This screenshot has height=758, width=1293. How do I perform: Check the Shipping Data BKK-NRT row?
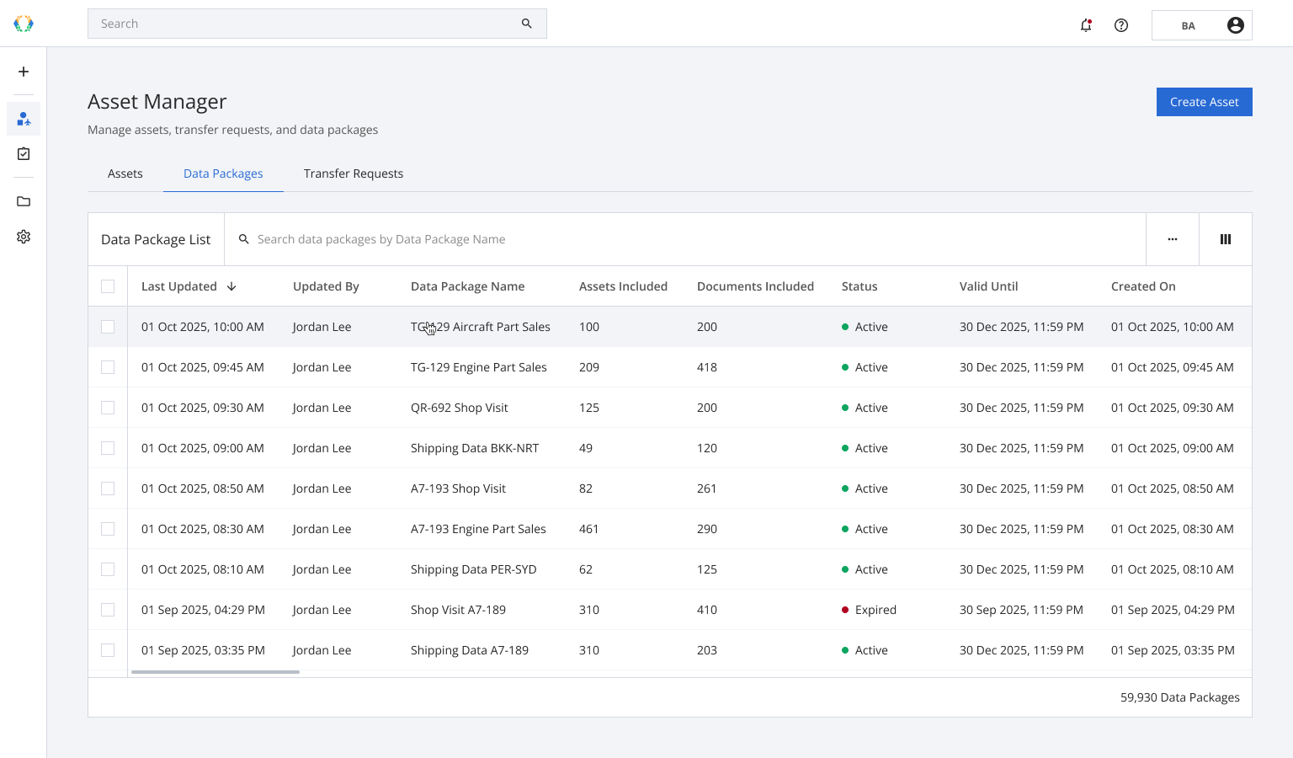point(108,448)
